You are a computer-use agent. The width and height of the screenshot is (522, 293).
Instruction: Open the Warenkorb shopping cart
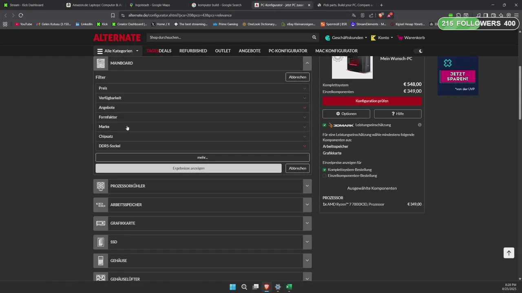click(411, 37)
